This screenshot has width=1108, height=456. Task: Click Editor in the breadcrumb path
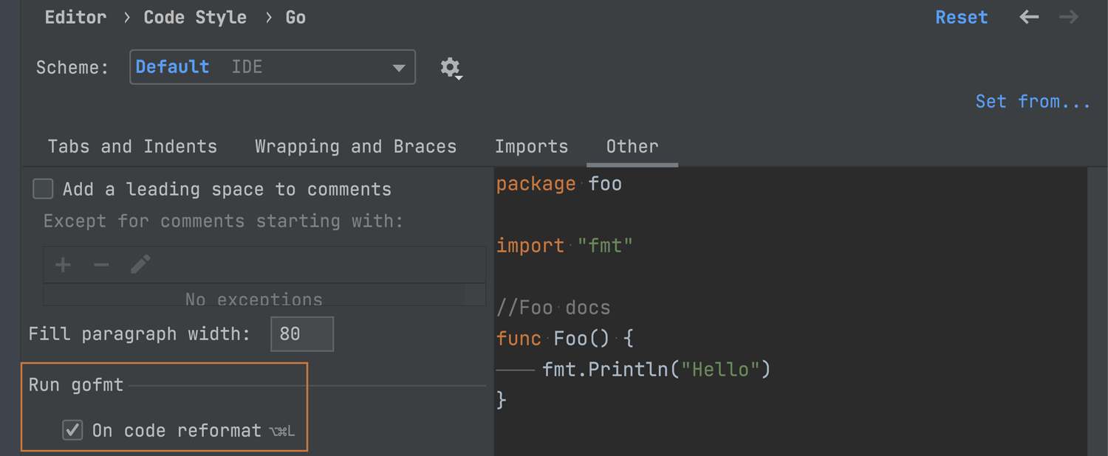click(75, 18)
